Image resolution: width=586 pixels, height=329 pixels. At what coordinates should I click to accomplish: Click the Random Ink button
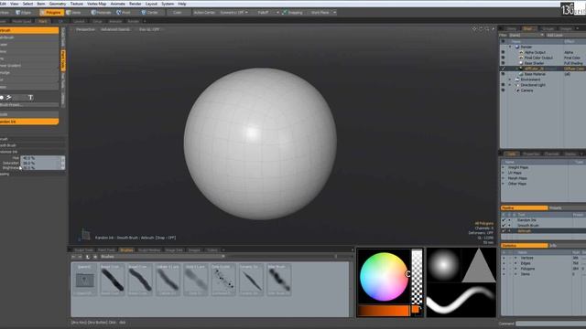coord(29,122)
